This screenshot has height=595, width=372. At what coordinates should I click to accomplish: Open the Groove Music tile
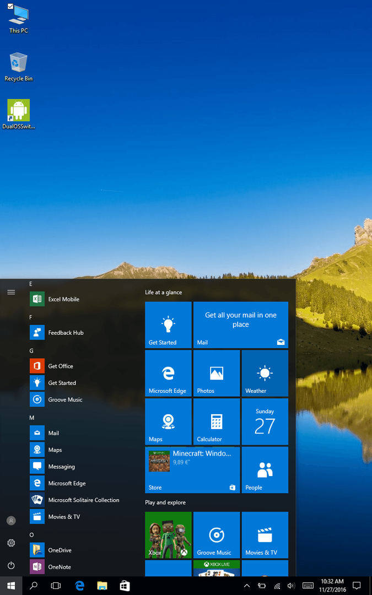[x=217, y=534]
